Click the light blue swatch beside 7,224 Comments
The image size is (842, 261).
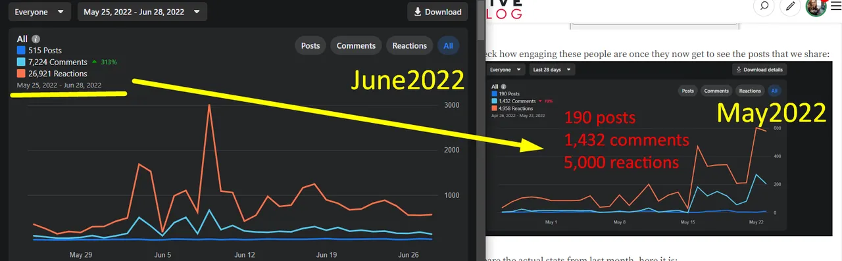point(21,62)
